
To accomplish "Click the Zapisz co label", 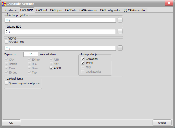I will 10,54.
